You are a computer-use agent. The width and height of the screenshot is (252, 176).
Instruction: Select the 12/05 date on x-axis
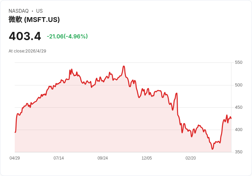point(147,158)
